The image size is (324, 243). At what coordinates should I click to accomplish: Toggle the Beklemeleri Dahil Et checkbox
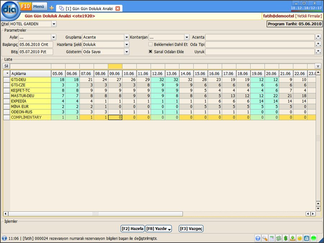[x=150, y=44]
